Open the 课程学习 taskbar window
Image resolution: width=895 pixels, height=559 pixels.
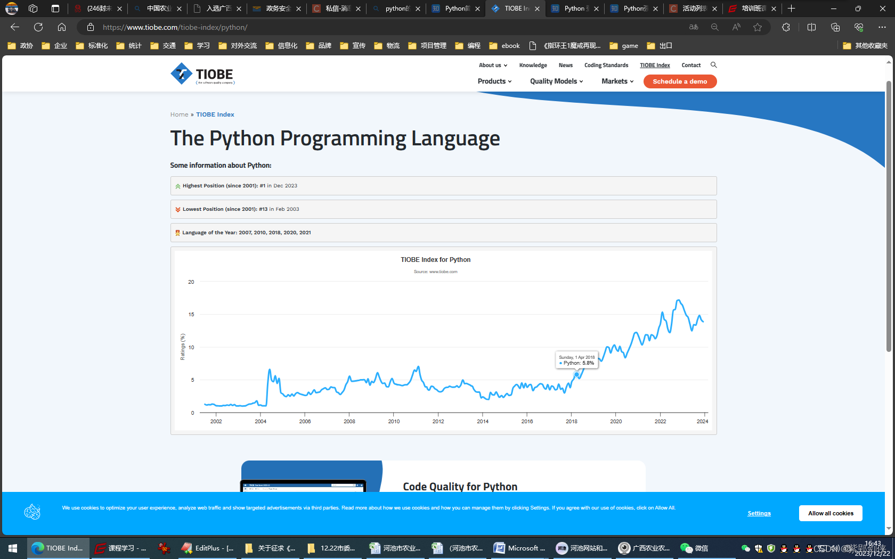click(x=120, y=548)
